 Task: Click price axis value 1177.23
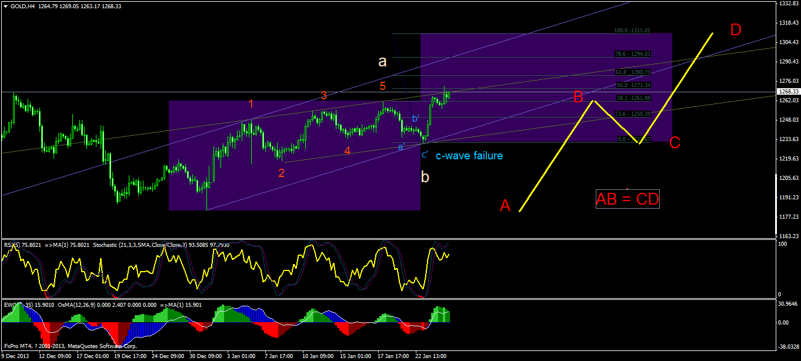click(x=788, y=217)
